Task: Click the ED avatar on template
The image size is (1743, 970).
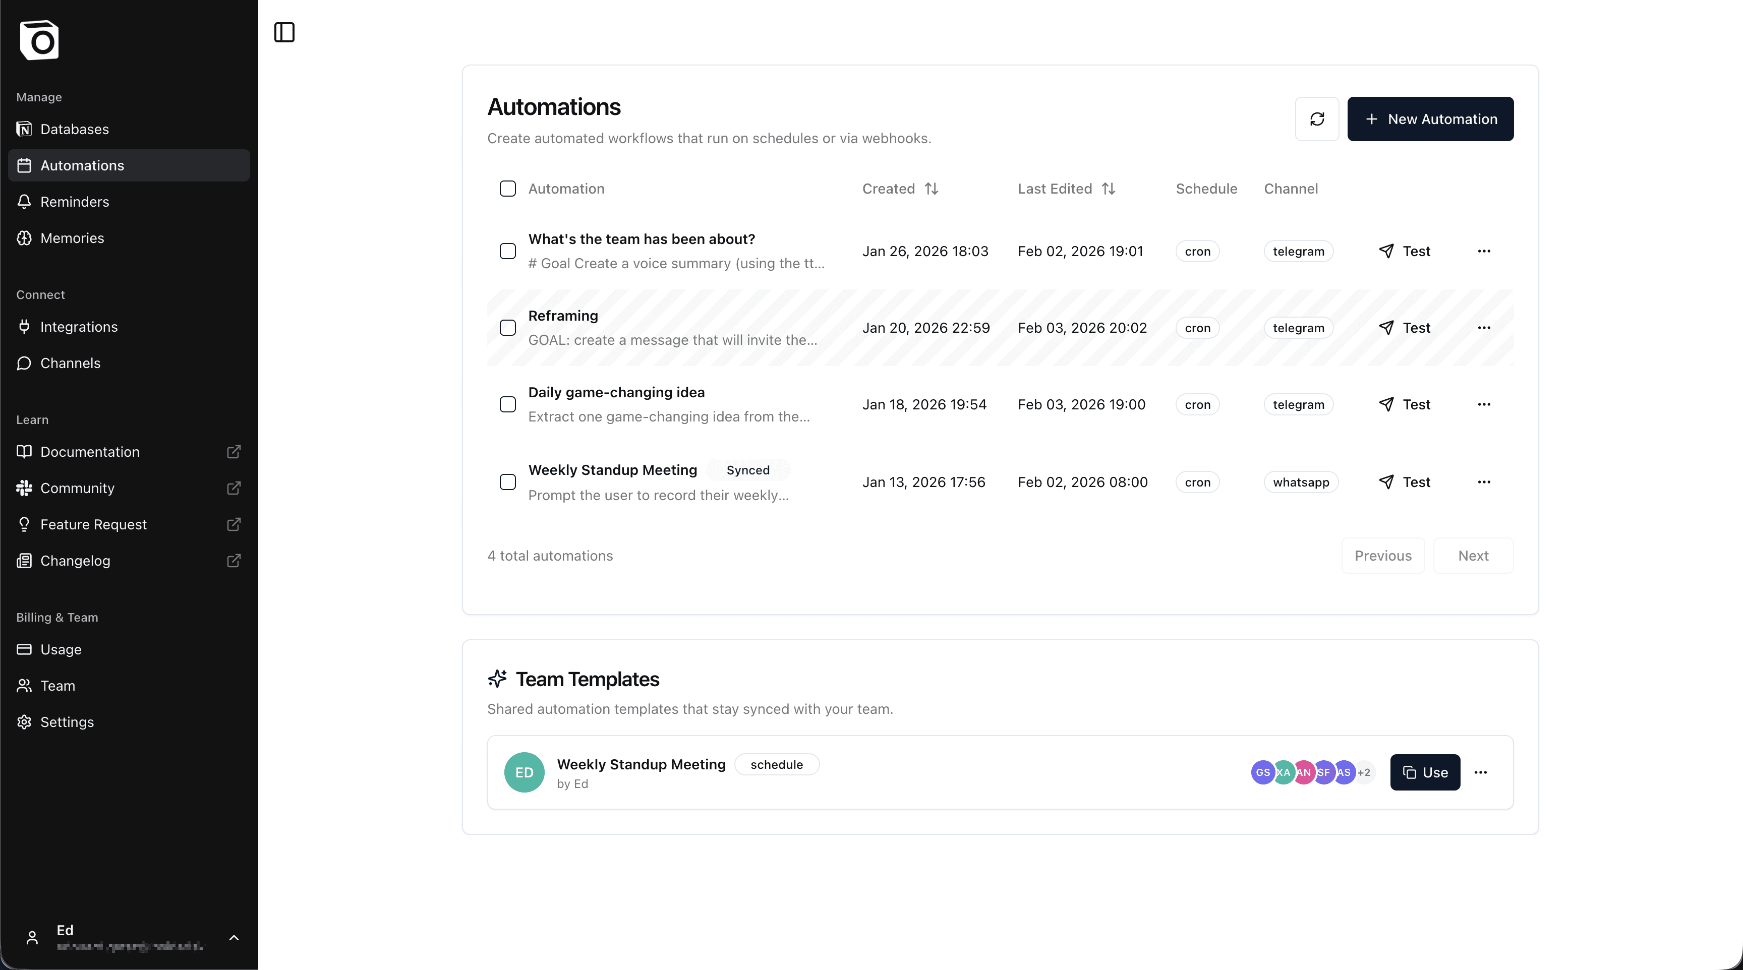Action: tap(525, 772)
